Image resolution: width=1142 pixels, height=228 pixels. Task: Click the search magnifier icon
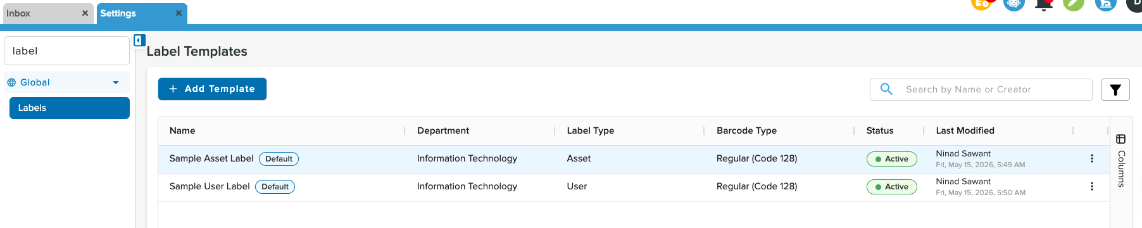coord(886,89)
